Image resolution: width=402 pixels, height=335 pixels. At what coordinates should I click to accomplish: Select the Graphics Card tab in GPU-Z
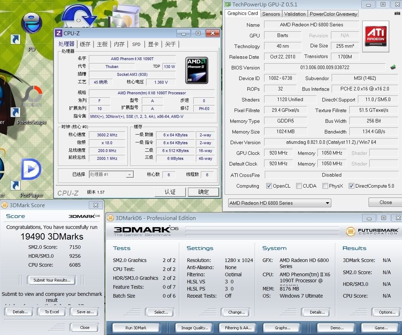pyautogui.click(x=242, y=13)
